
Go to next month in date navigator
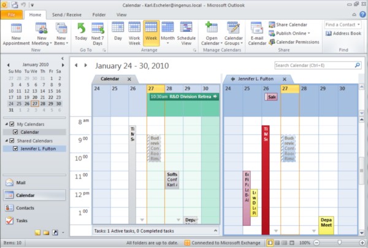pos(63,65)
